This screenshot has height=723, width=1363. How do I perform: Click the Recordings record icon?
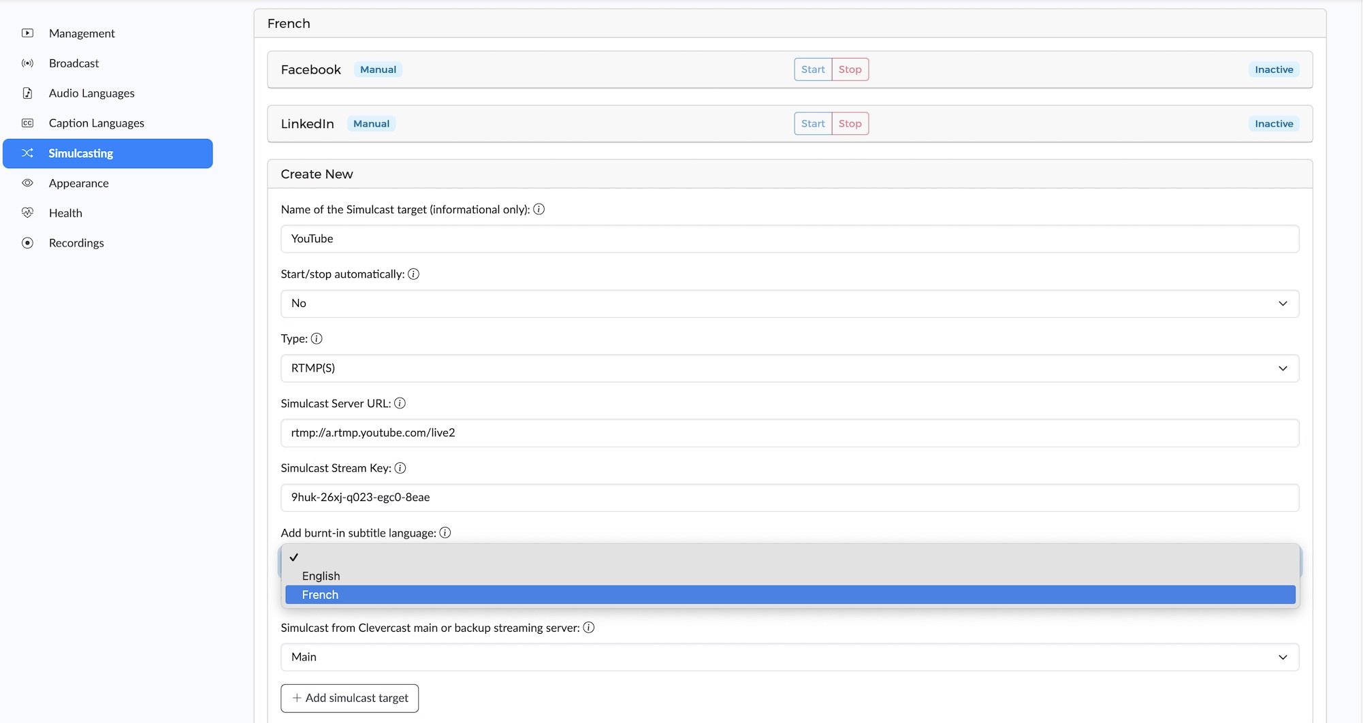[27, 243]
